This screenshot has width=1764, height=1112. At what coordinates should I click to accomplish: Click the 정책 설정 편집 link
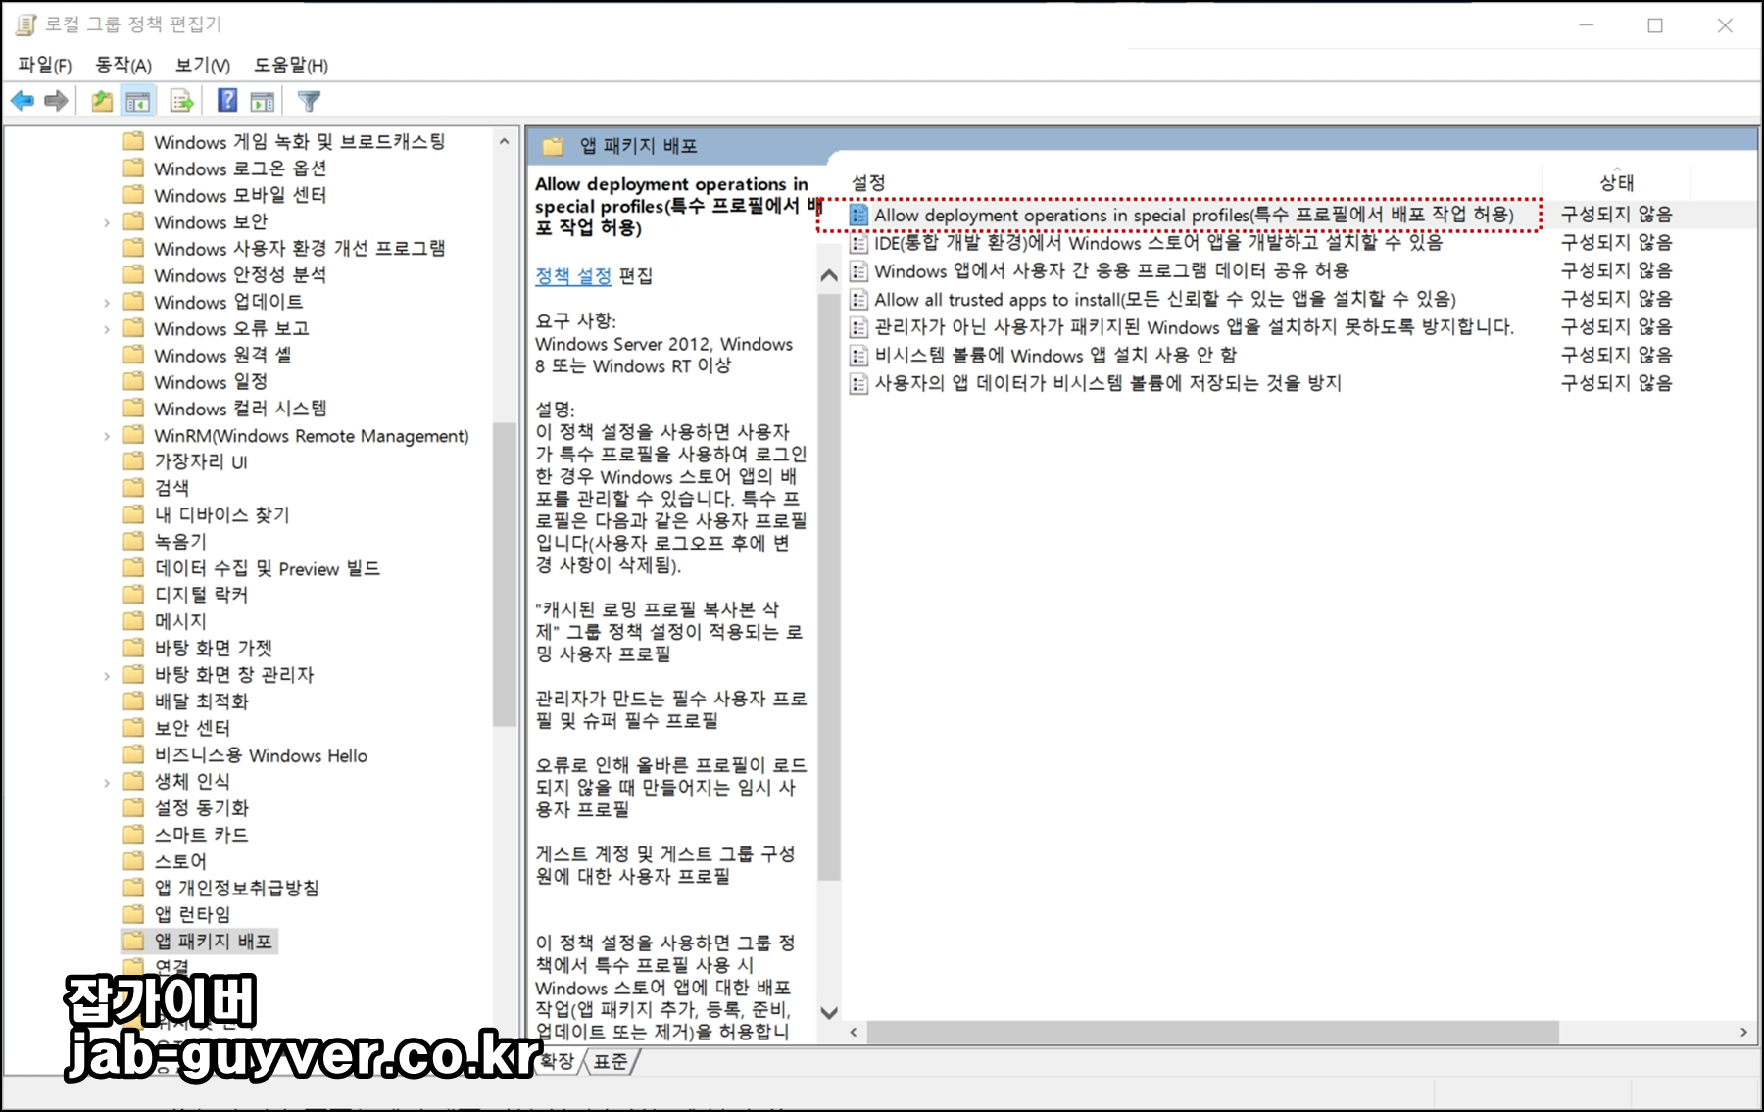tap(574, 277)
